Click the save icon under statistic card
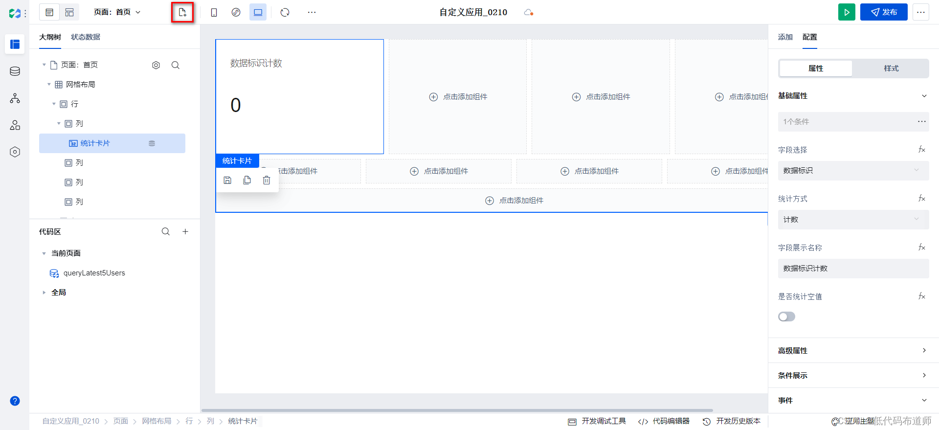 [x=227, y=181]
